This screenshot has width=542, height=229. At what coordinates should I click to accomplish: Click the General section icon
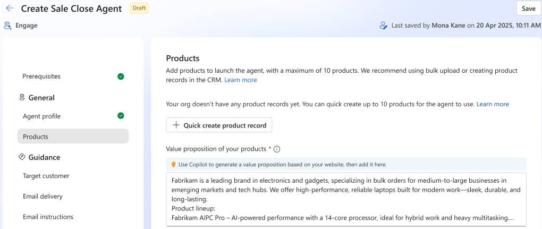tap(22, 98)
